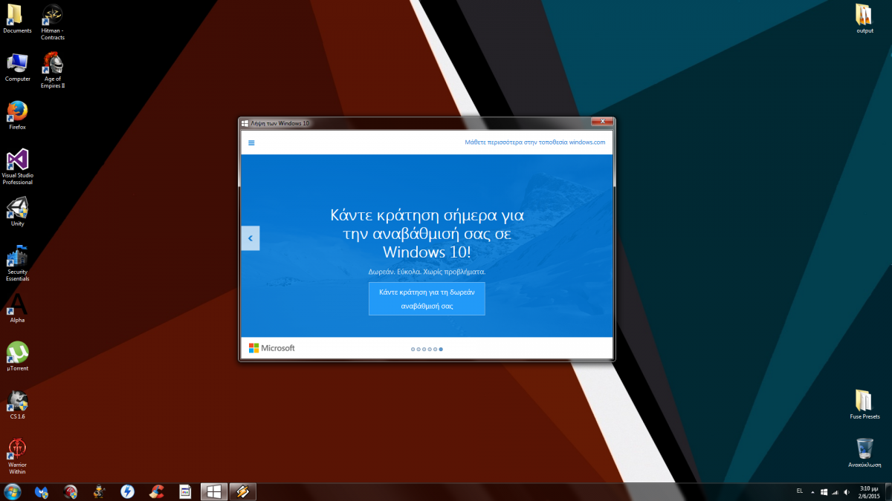
Task: Open volume speaker tray icon
Action: pos(847,491)
